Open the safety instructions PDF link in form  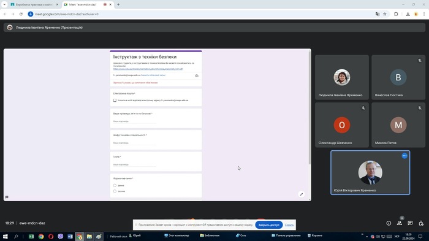click(148, 69)
